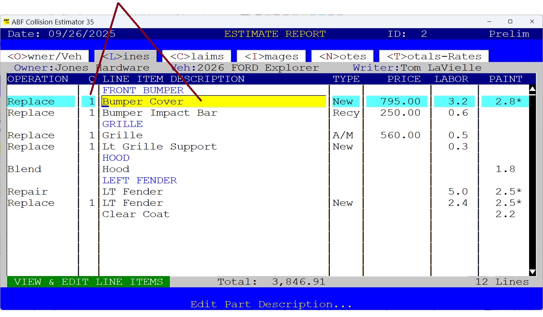Switch to the <O>wner/Veh tab

point(44,56)
